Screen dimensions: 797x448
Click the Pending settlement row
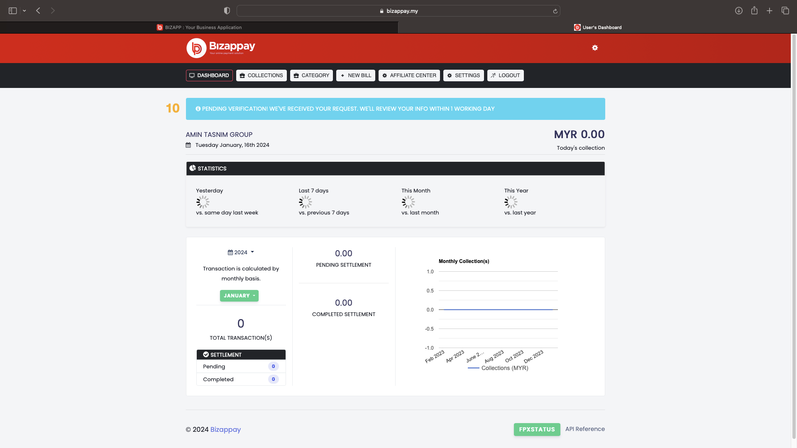click(241, 366)
